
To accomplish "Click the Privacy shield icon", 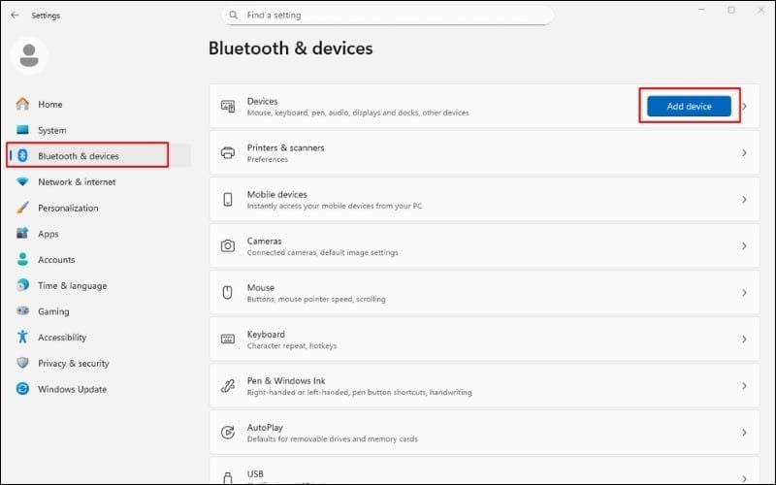I will 22,363.
